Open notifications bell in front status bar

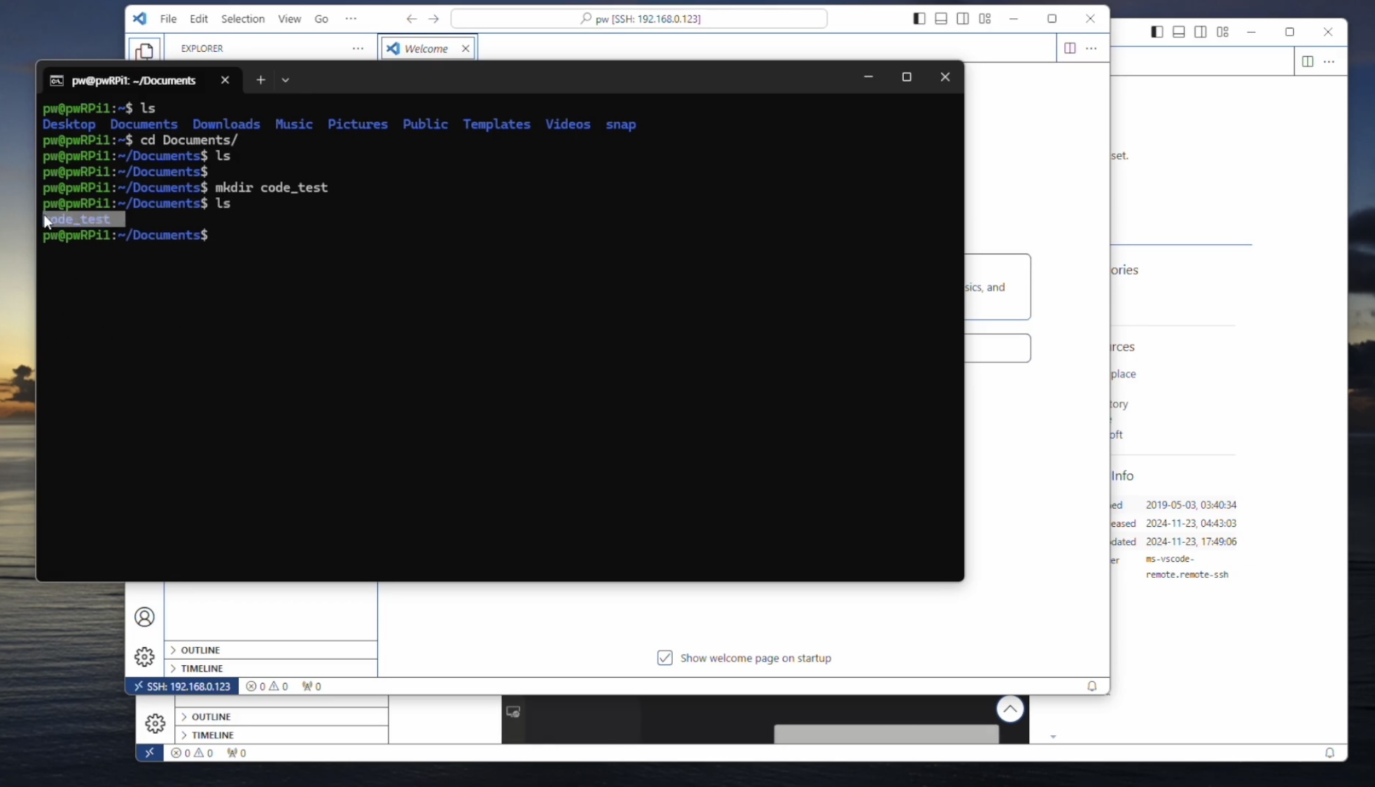[1091, 686]
